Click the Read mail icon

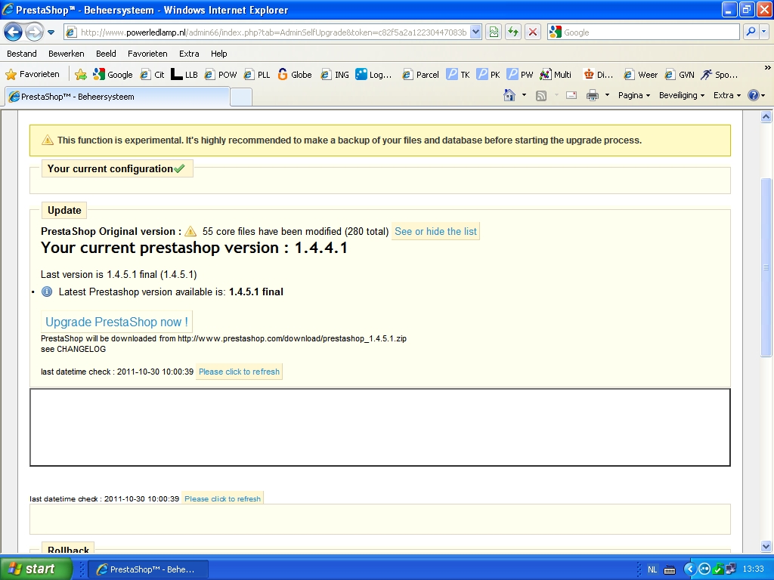[x=571, y=95]
